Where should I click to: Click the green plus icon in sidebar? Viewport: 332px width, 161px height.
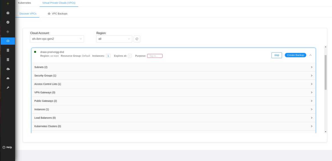point(8,4)
